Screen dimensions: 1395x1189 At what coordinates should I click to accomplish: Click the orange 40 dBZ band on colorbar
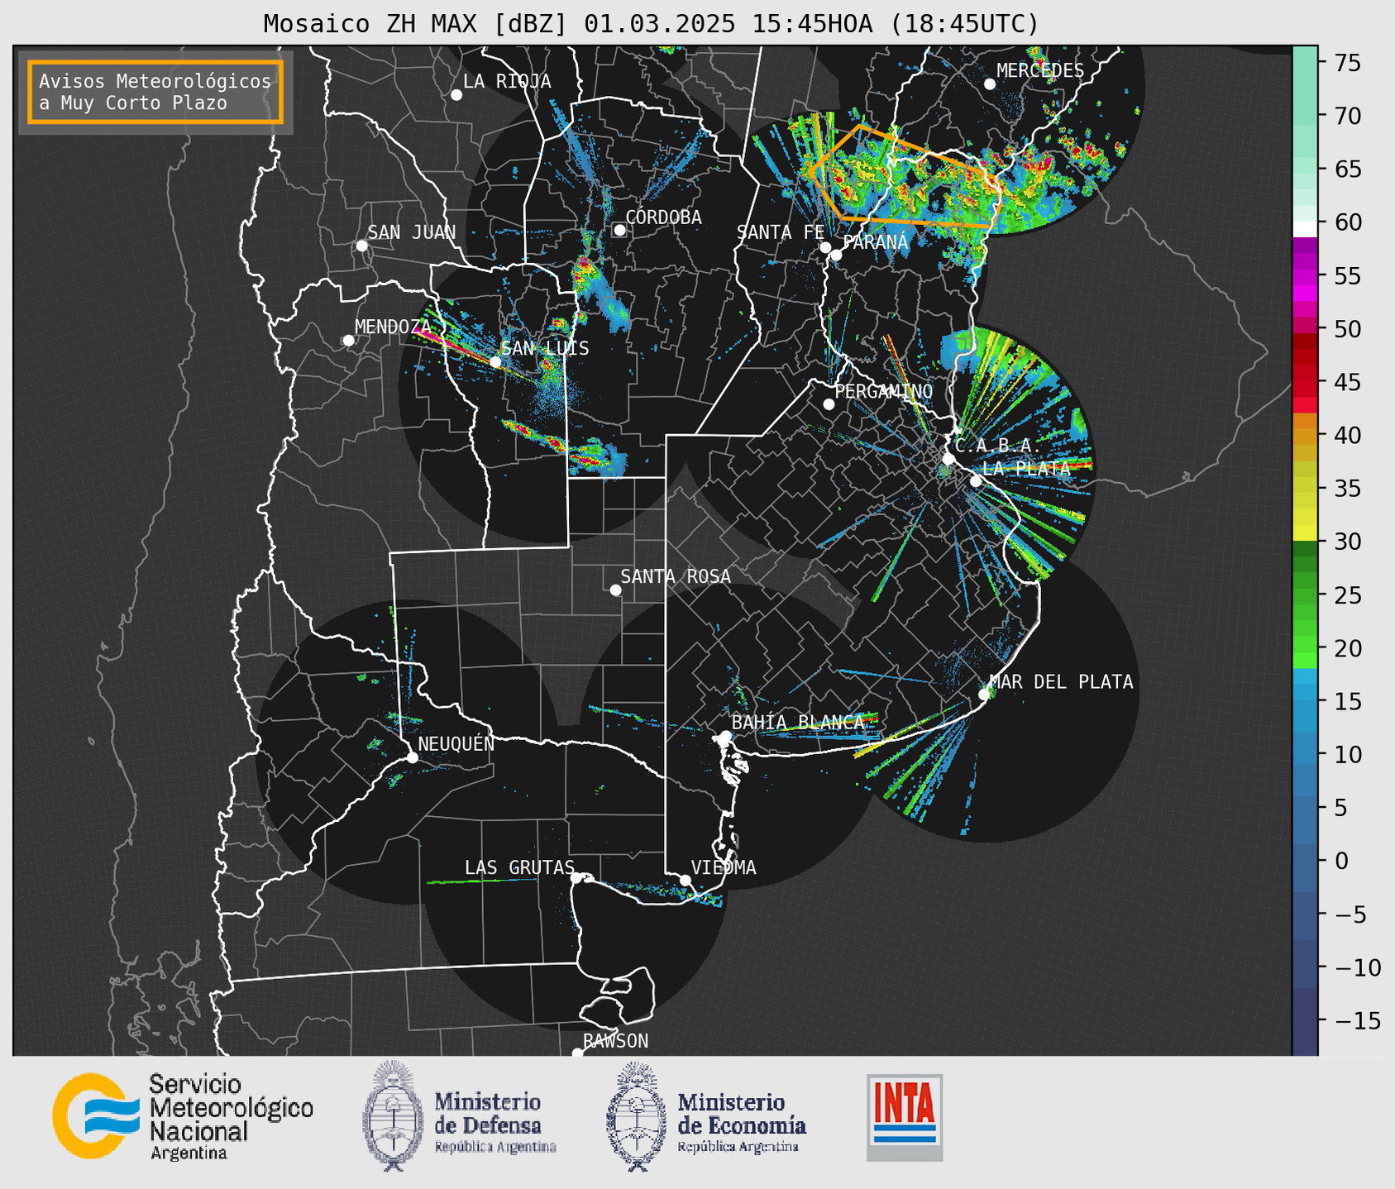point(1305,436)
